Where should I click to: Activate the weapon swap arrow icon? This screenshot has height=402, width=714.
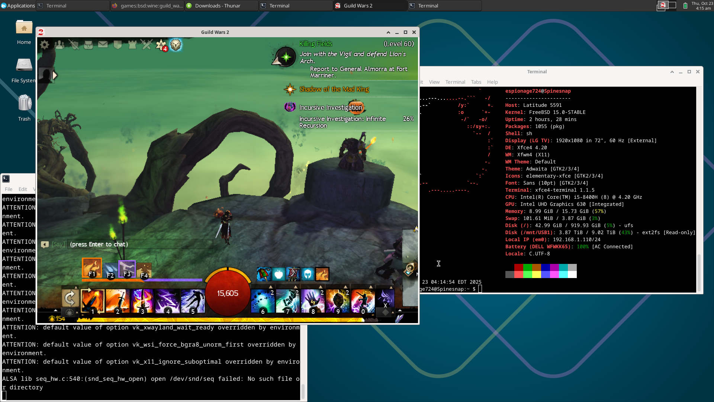coord(70,299)
